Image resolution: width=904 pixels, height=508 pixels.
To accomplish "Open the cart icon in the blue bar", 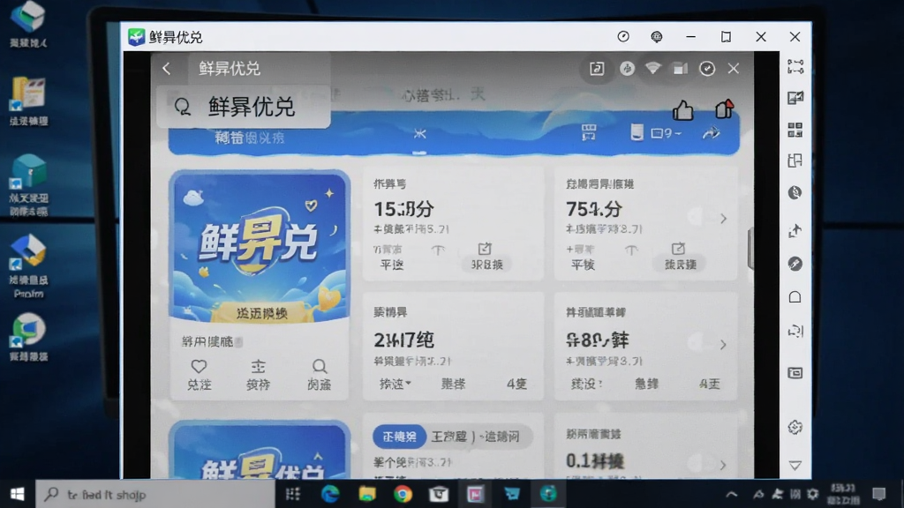I will point(588,133).
